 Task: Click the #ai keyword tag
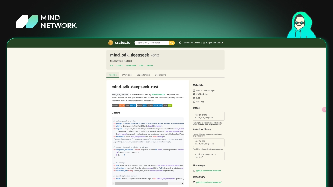click(x=112, y=66)
